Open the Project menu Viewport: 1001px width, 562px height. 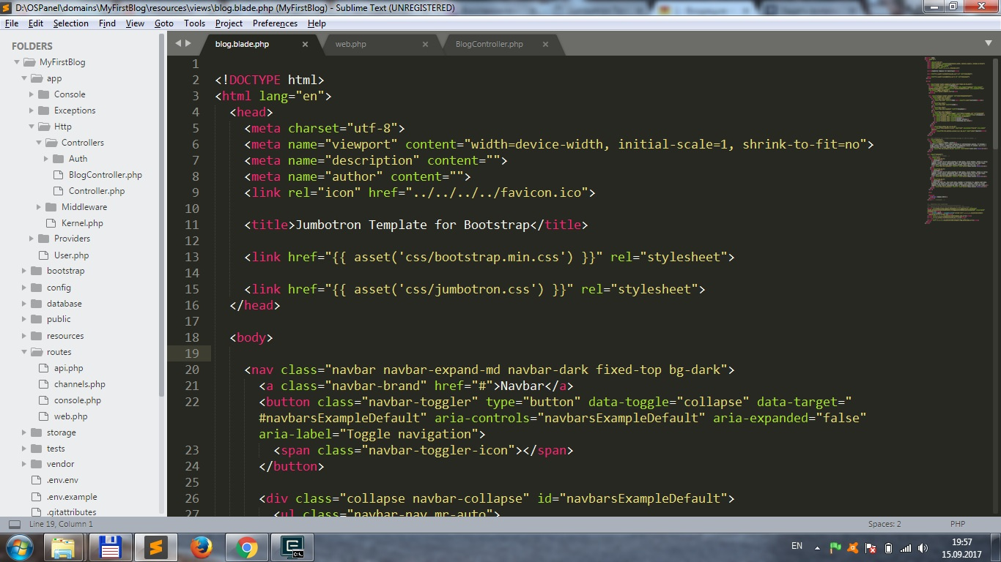pos(229,23)
